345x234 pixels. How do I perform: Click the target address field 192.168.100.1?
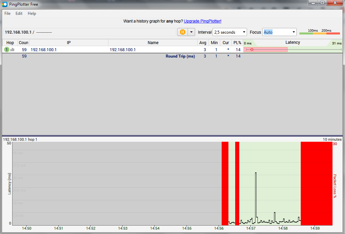(x=90, y=32)
